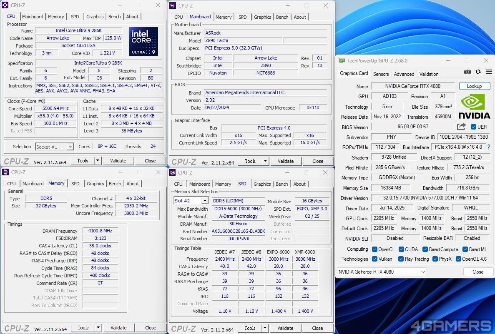Viewport: 495px width, 334px height.
Task: Switch to Graphics tab in the Memory window
Action: (95, 184)
